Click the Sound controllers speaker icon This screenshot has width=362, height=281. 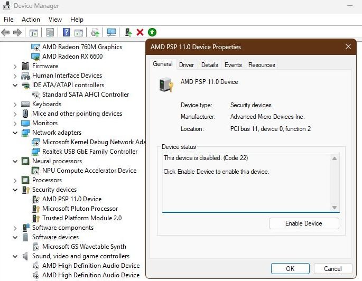pyautogui.click(x=25, y=256)
